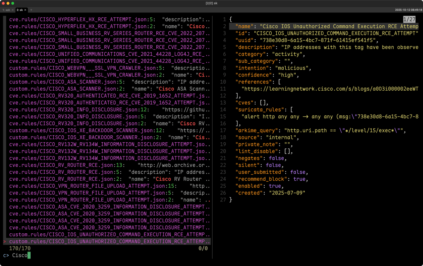Click the 170/170 match counter
The height and width of the screenshot is (266, 423).
tap(20, 248)
